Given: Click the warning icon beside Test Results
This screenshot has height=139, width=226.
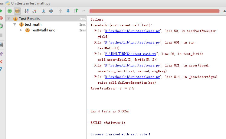Looking at the screenshot, I should tap(15, 19).
